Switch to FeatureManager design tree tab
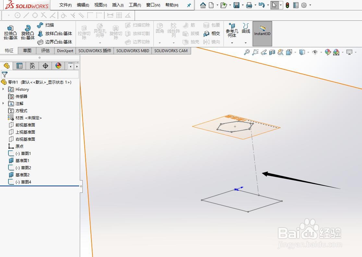 [x=6, y=66]
